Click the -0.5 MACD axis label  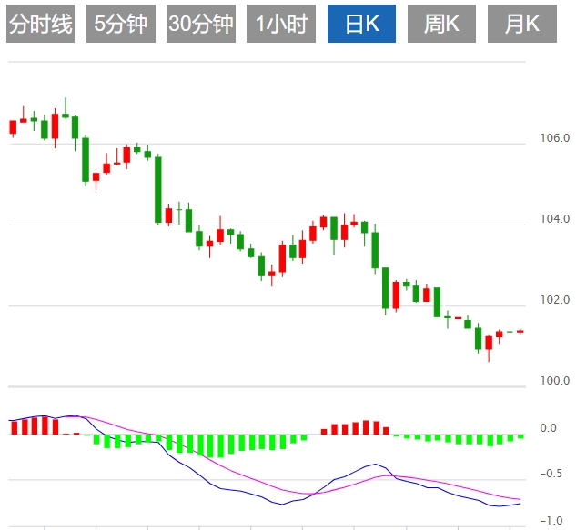(x=551, y=475)
